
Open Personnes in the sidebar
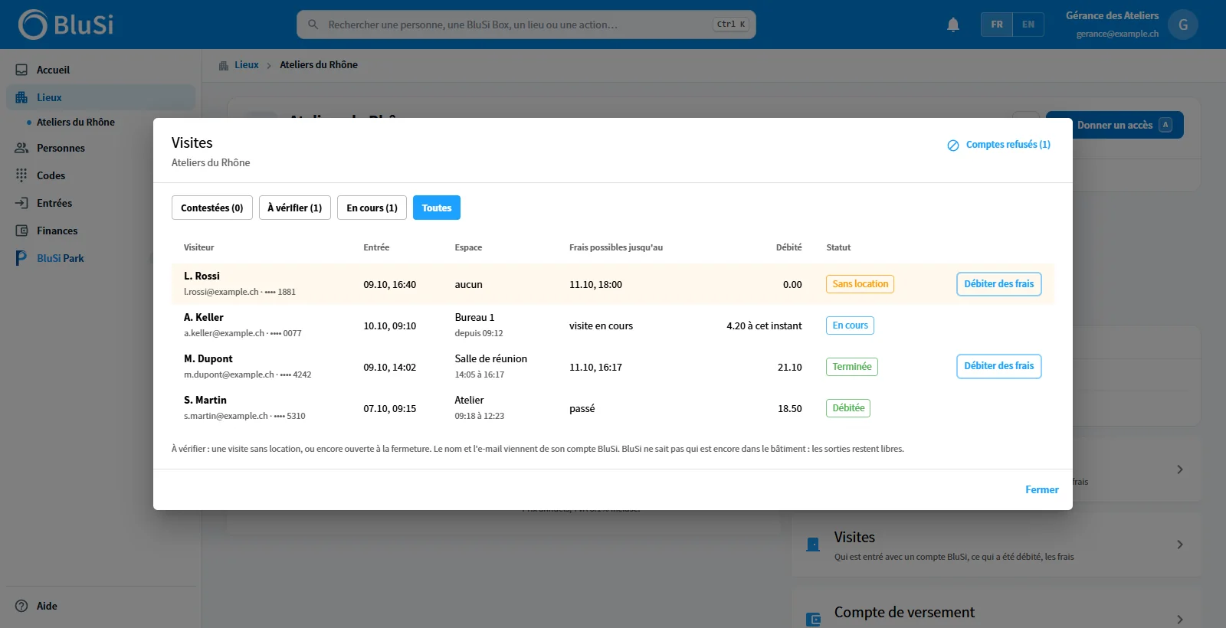[101, 148]
